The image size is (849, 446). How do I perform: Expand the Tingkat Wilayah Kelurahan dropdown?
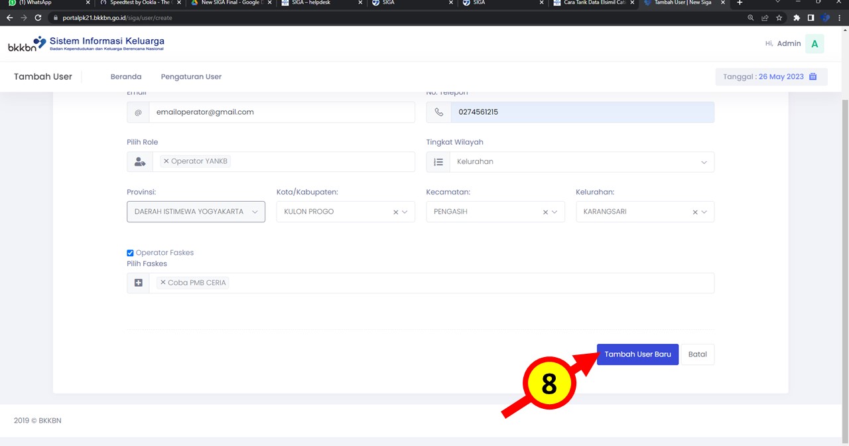[704, 161]
